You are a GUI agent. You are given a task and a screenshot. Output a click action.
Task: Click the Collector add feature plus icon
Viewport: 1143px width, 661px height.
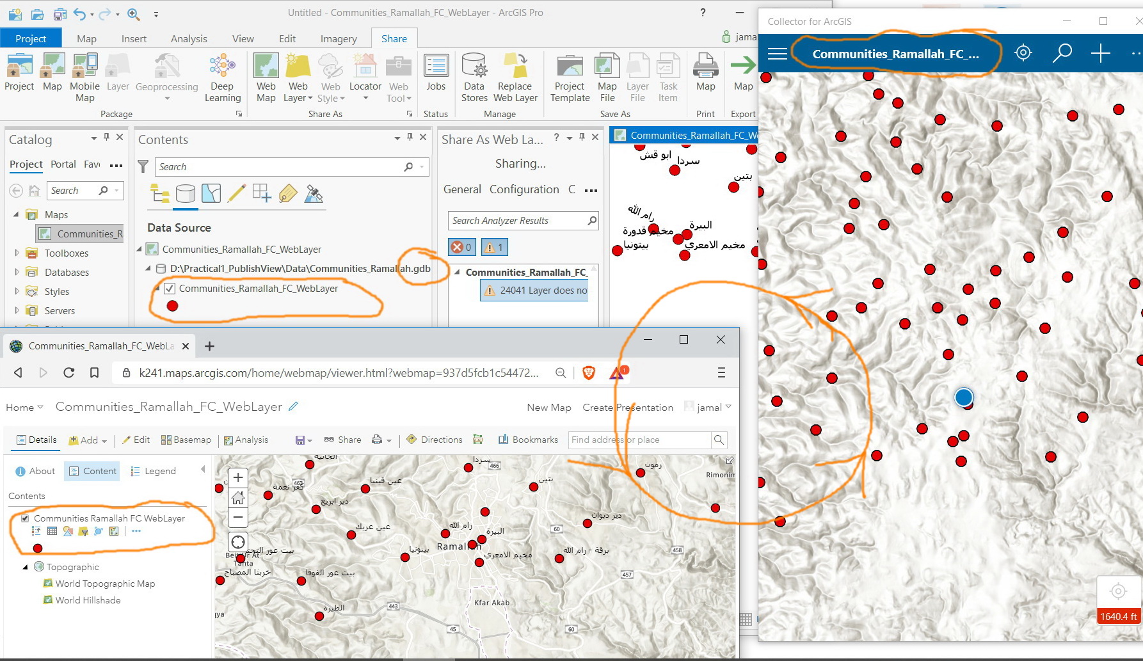1100,53
